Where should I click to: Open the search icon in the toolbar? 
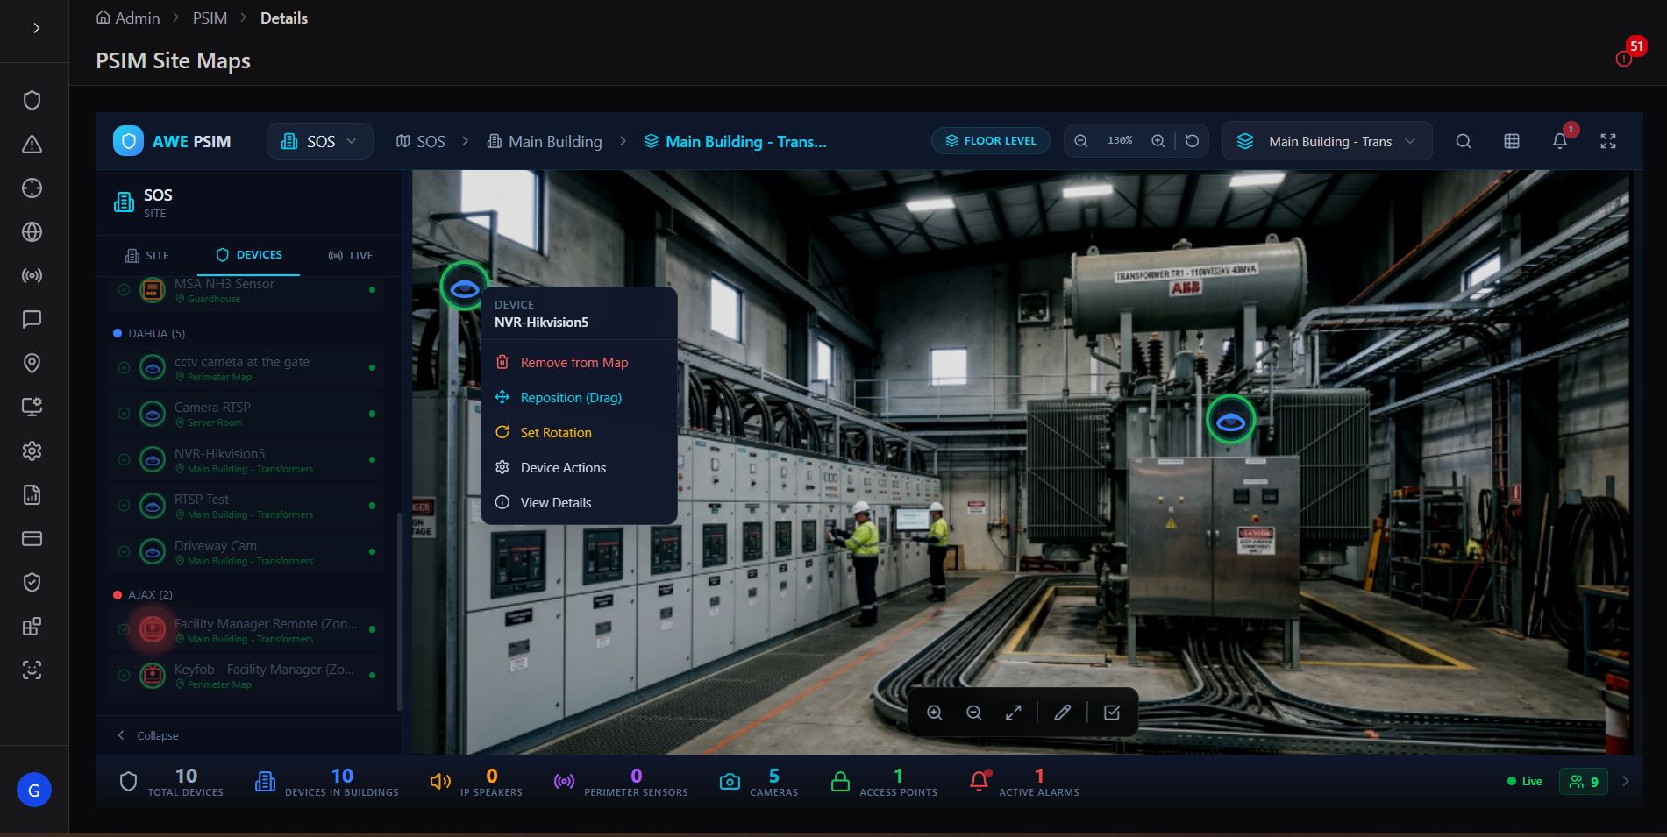pos(1464,141)
